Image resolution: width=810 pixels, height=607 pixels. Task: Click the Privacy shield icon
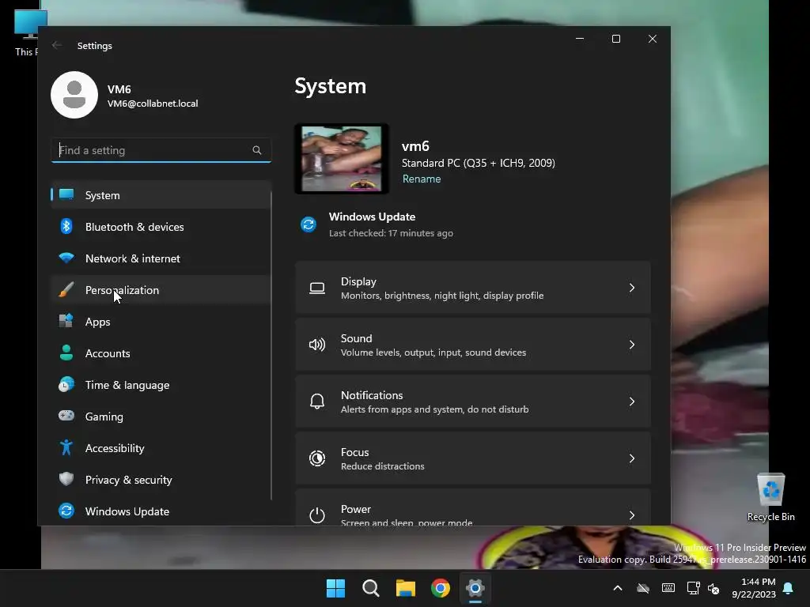(x=66, y=479)
